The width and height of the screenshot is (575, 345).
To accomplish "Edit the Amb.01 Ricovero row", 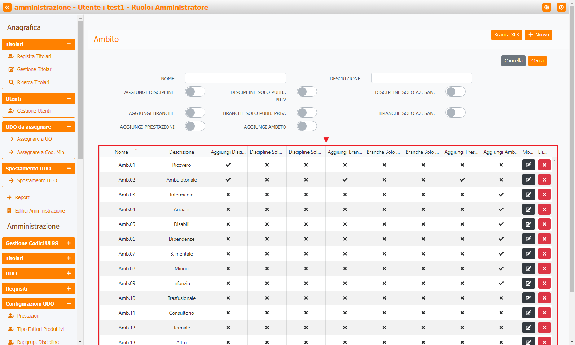I will (528, 165).
